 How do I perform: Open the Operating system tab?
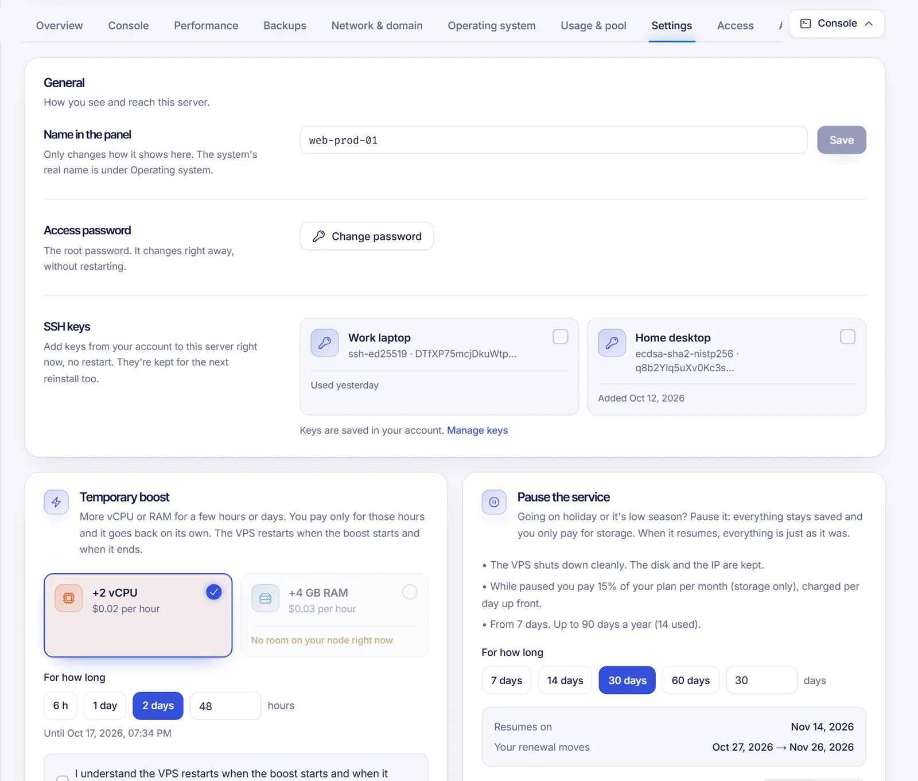pyautogui.click(x=492, y=26)
